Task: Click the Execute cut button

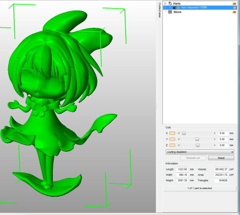Action: pyautogui.click(x=193, y=158)
